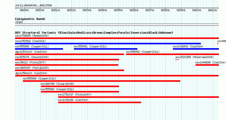The width and height of the screenshot is (226, 120).
Task: Click the 96500k ruler tick label
Action: (x=40, y=10)
